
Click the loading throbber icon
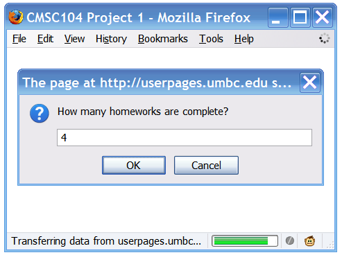pyautogui.click(x=325, y=38)
